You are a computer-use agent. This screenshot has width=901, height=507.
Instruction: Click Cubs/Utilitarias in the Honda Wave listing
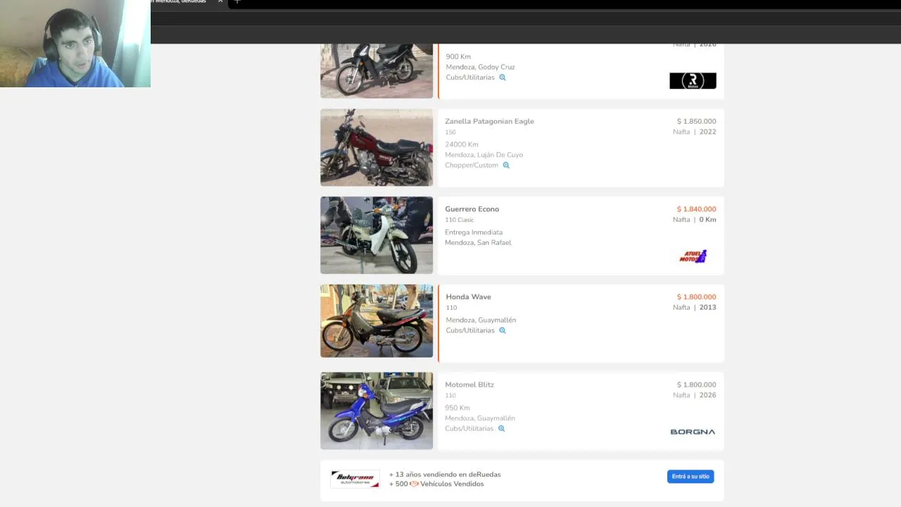coord(470,330)
